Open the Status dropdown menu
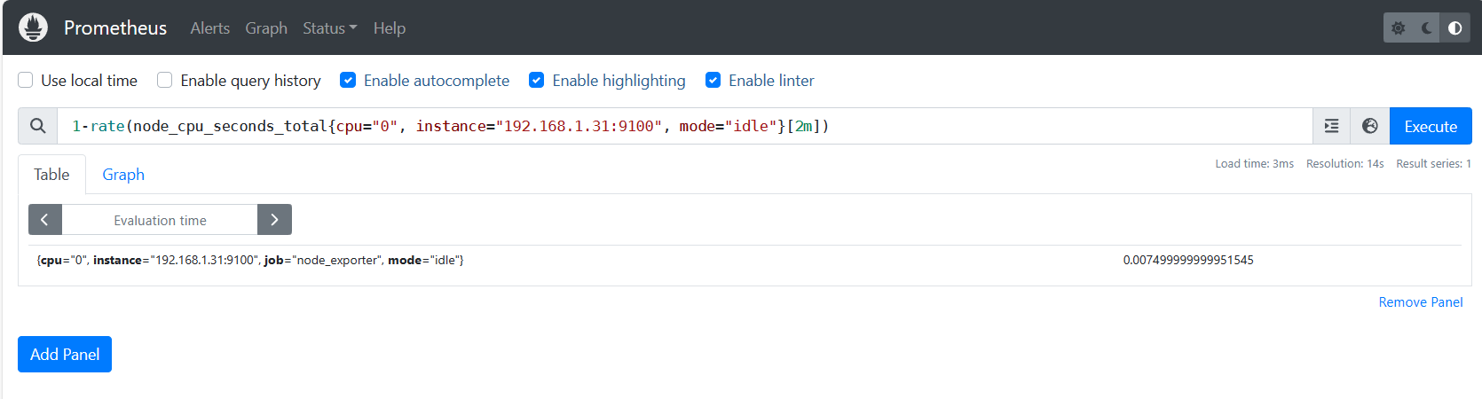Screen dimensions: 1482x399 pos(329,28)
